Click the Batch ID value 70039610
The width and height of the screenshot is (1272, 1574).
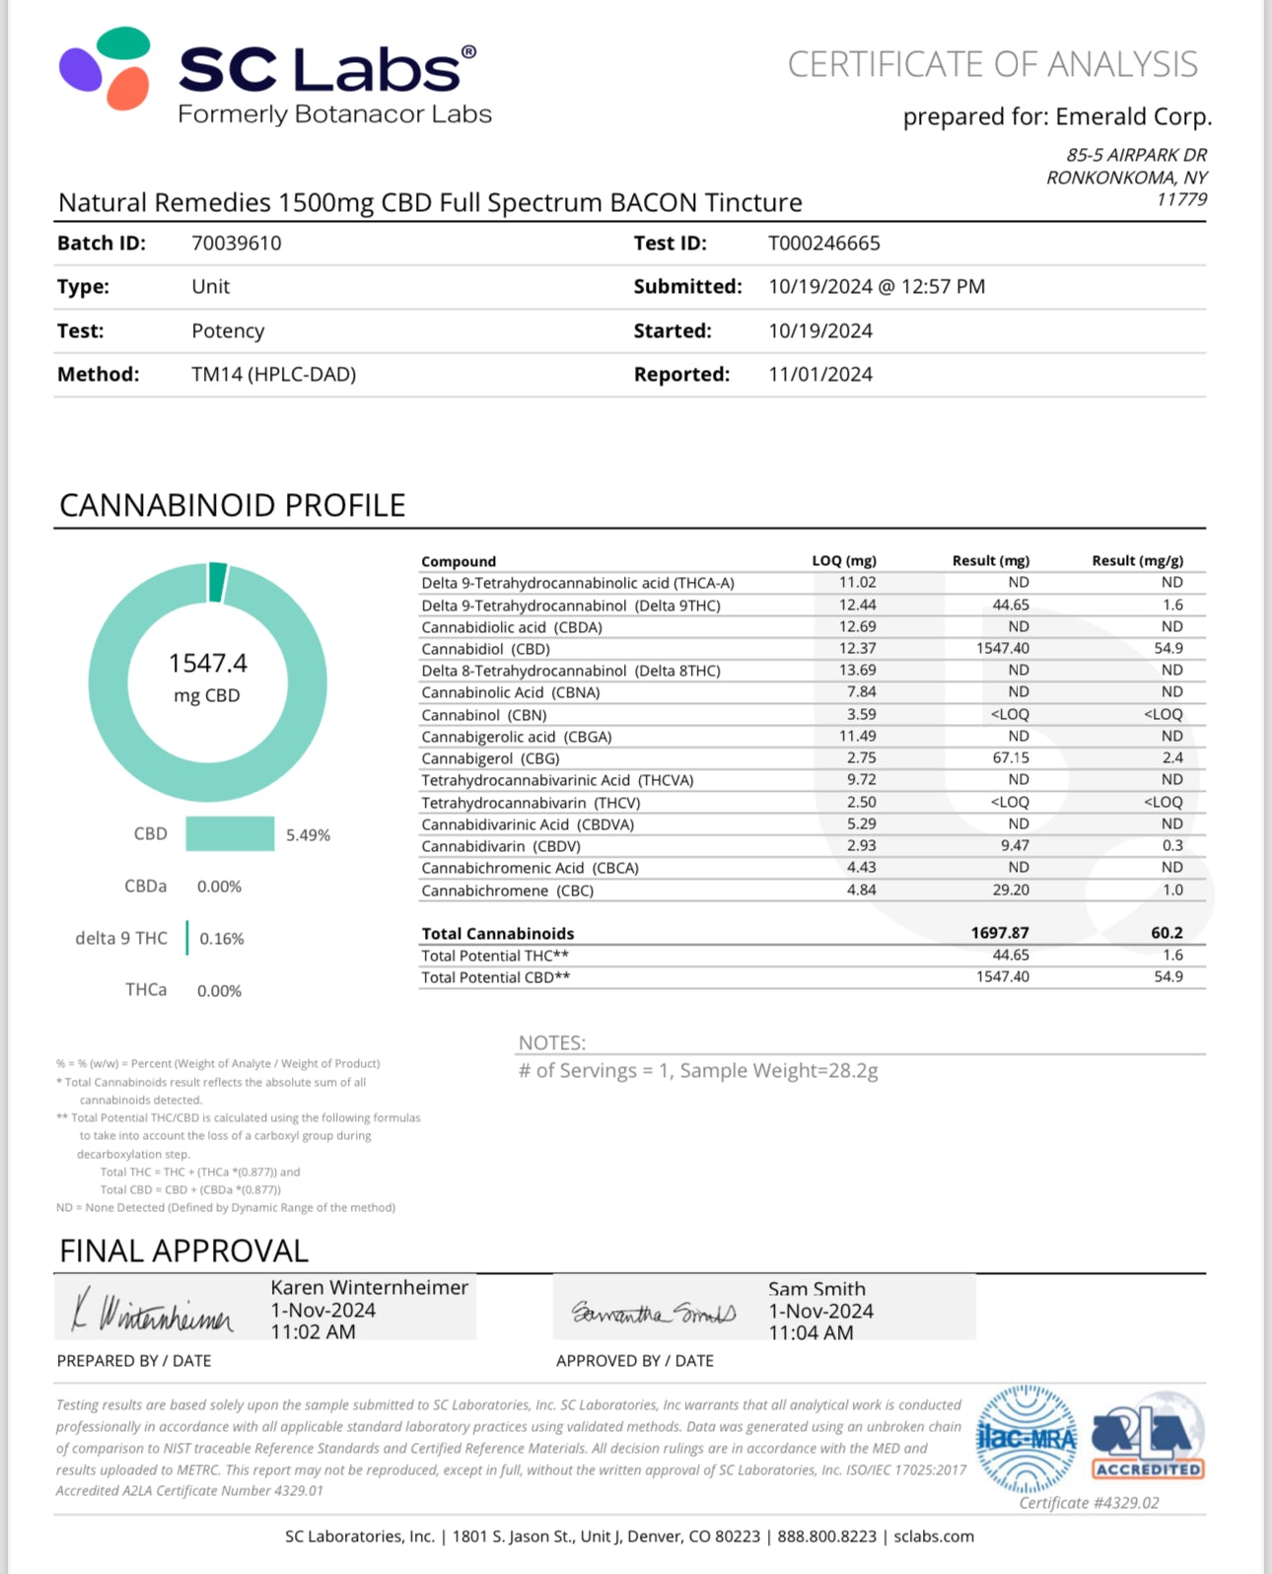tap(237, 244)
